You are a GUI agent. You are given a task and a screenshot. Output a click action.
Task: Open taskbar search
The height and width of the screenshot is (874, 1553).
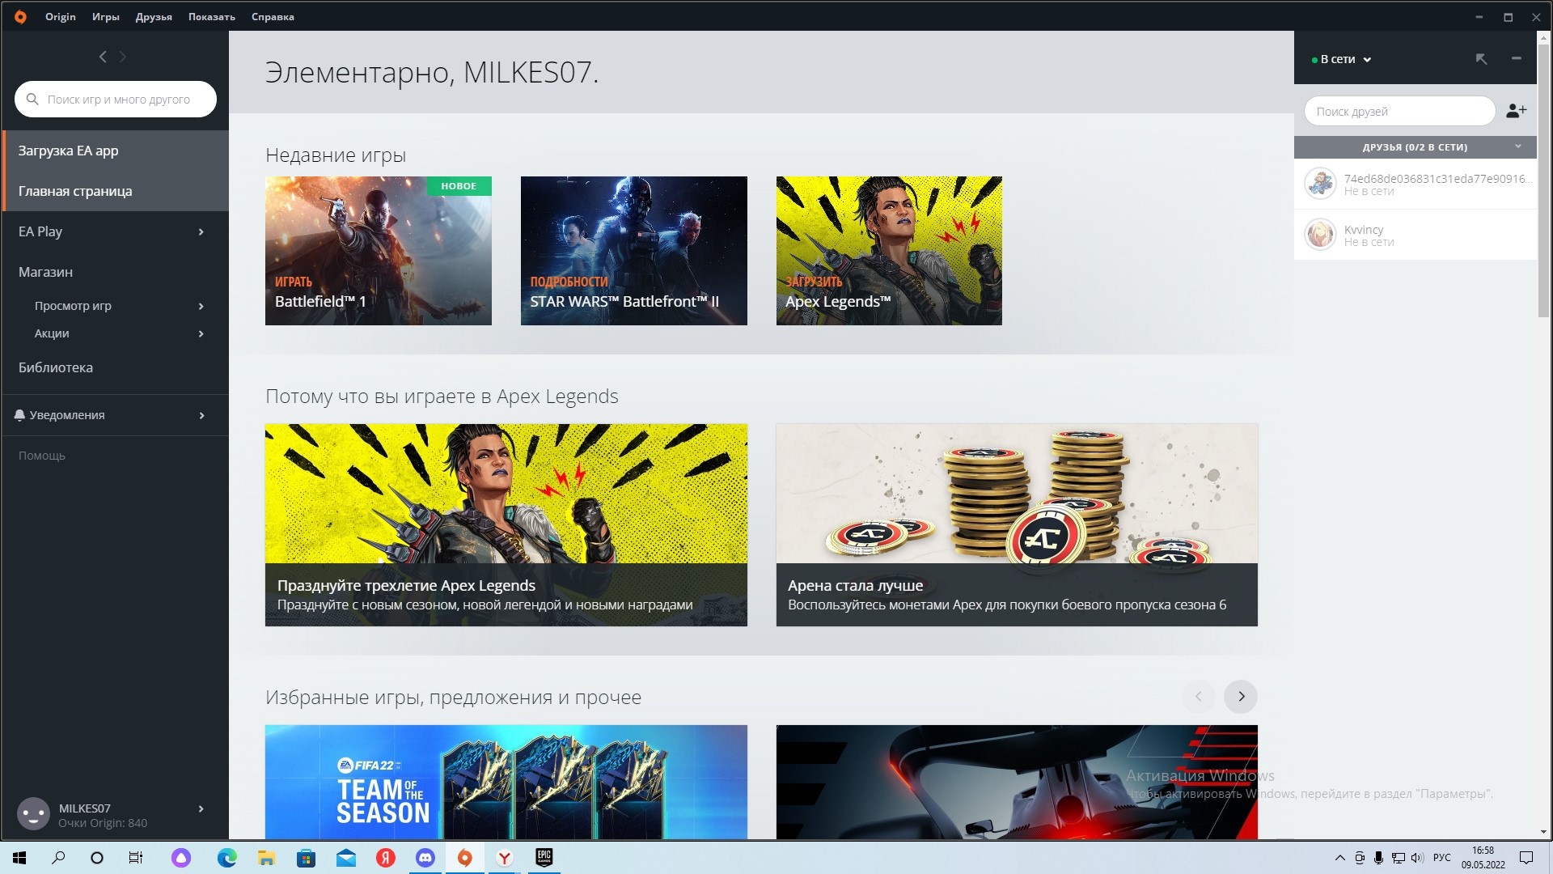coord(58,858)
